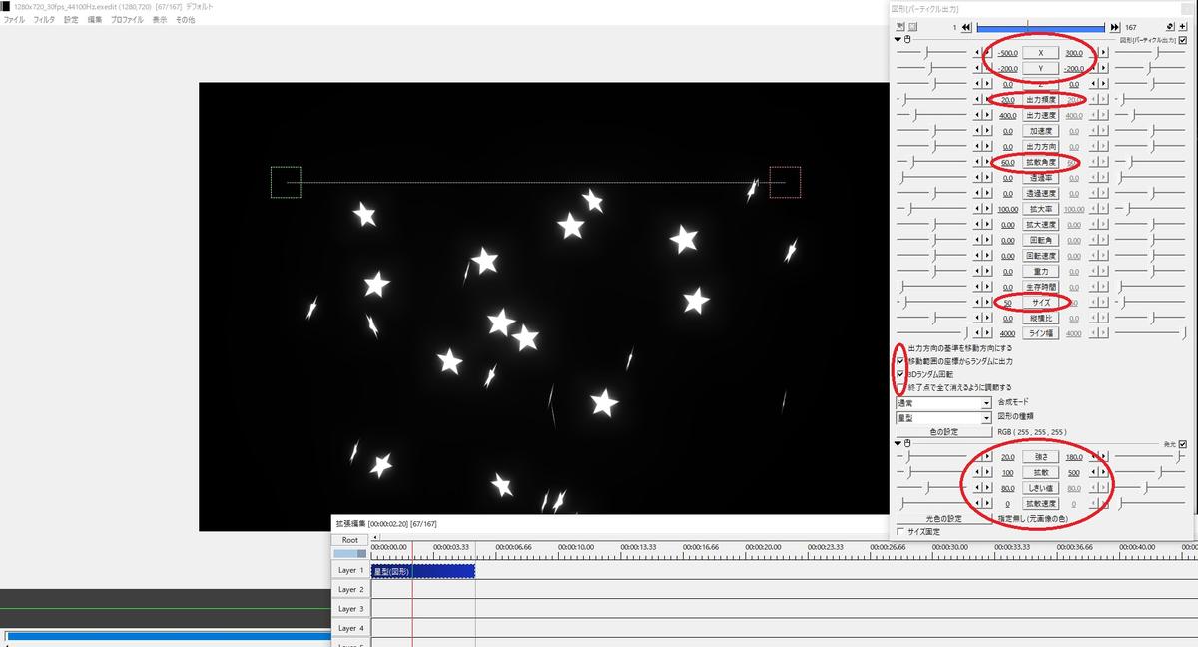Open the 図形の種類 shape type dropdown

point(986,418)
